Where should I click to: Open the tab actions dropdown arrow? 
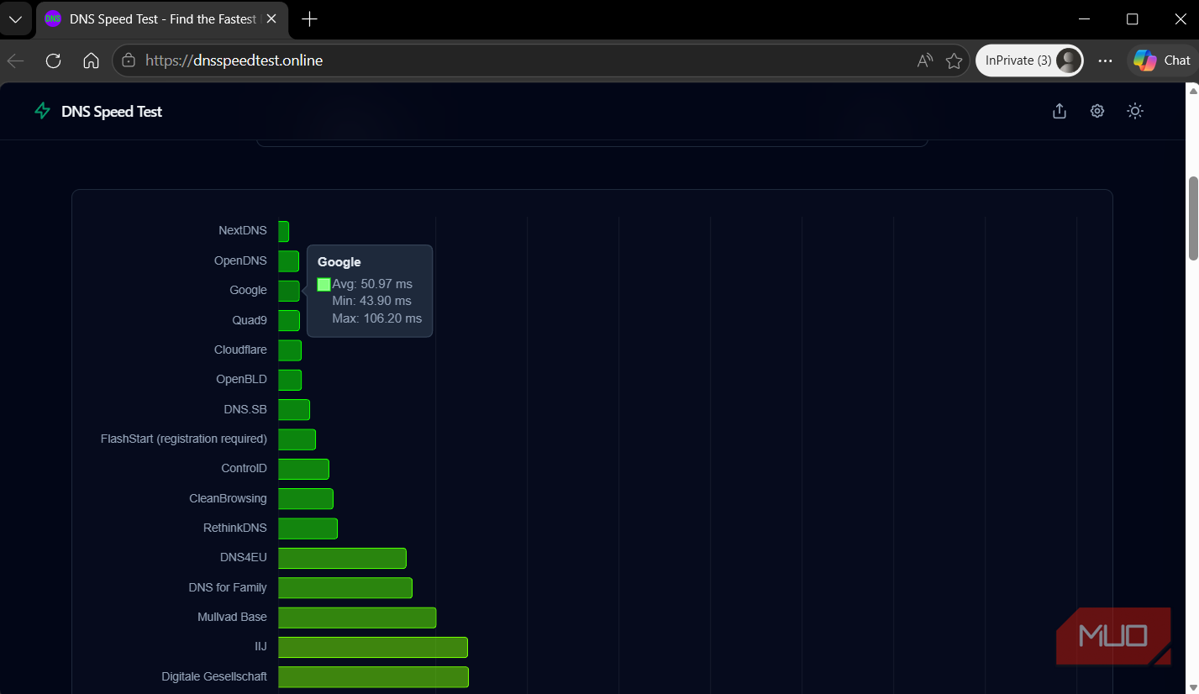[x=15, y=18]
